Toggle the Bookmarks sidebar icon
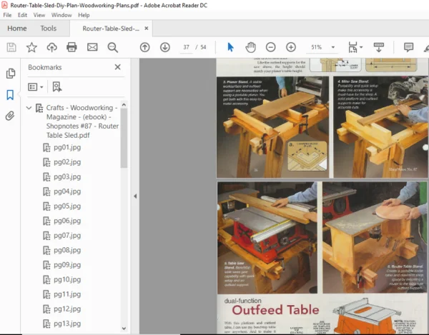 [10, 95]
